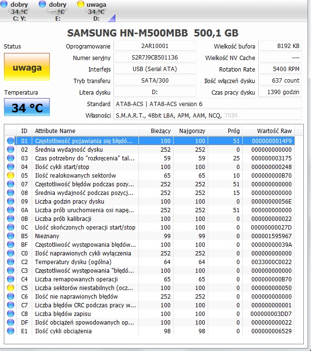Select row Ilość cykli obciążenia

(149, 331)
